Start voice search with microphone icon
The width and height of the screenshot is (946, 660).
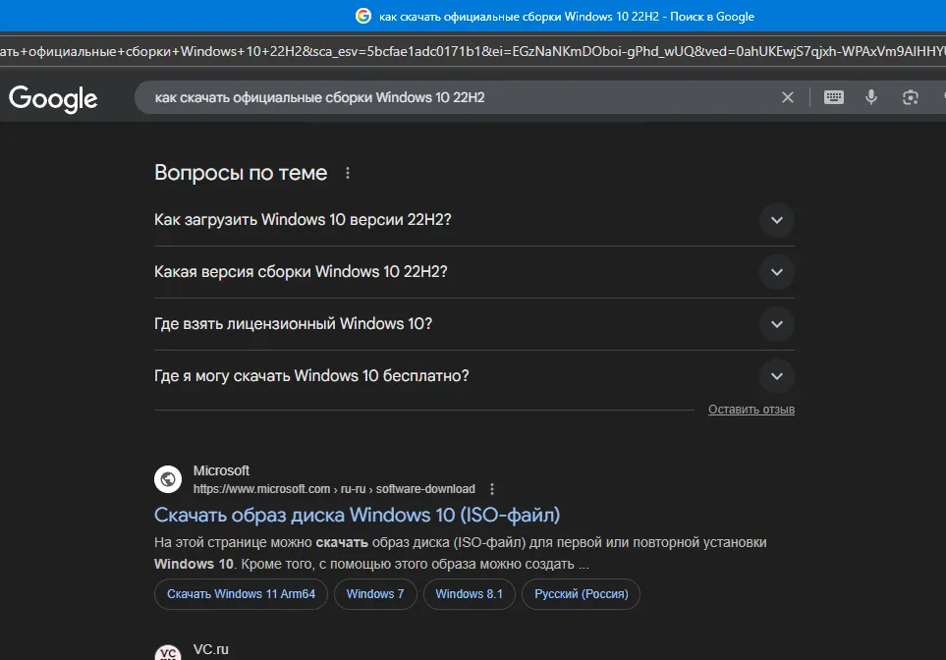point(870,97)
